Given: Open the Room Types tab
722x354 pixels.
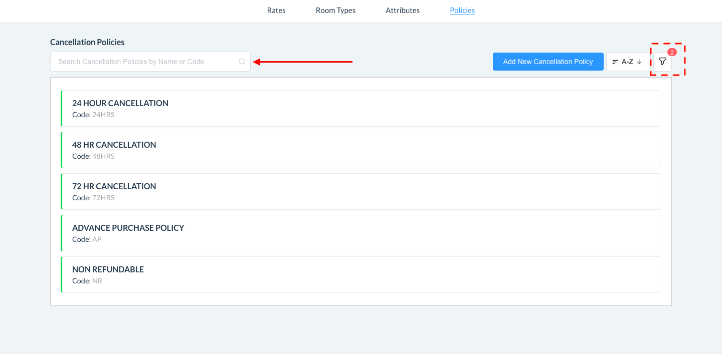Looking at the screenshot, I should [335, 11].
